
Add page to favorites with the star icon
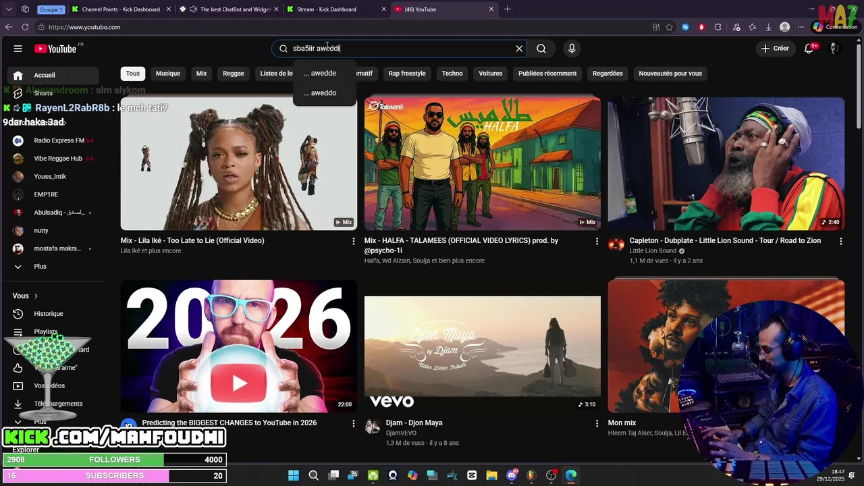(x=669, y=27)
